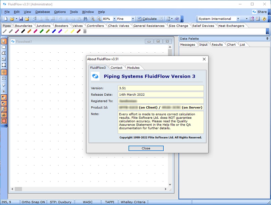Switch to the Contact tab in About dialog
This screenshot has height=205, width=271.
(116, 68)
